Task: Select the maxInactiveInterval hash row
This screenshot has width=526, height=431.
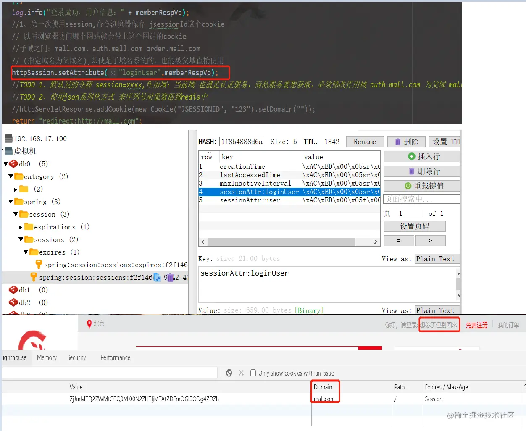Action: (x=289, y=184)
